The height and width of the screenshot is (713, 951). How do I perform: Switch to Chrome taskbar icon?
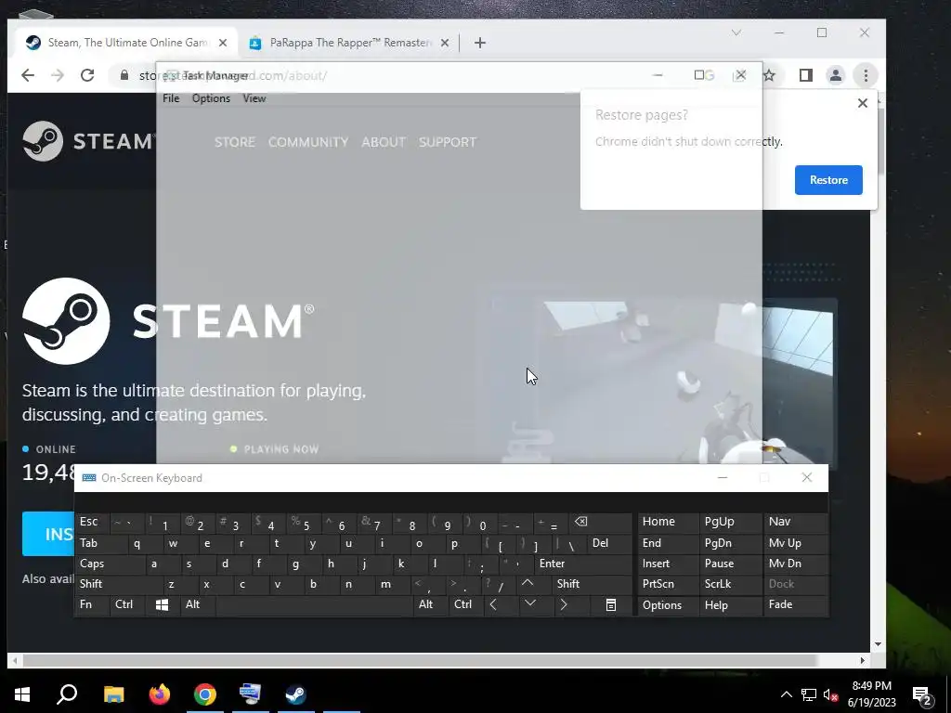[x=205, y=694]
